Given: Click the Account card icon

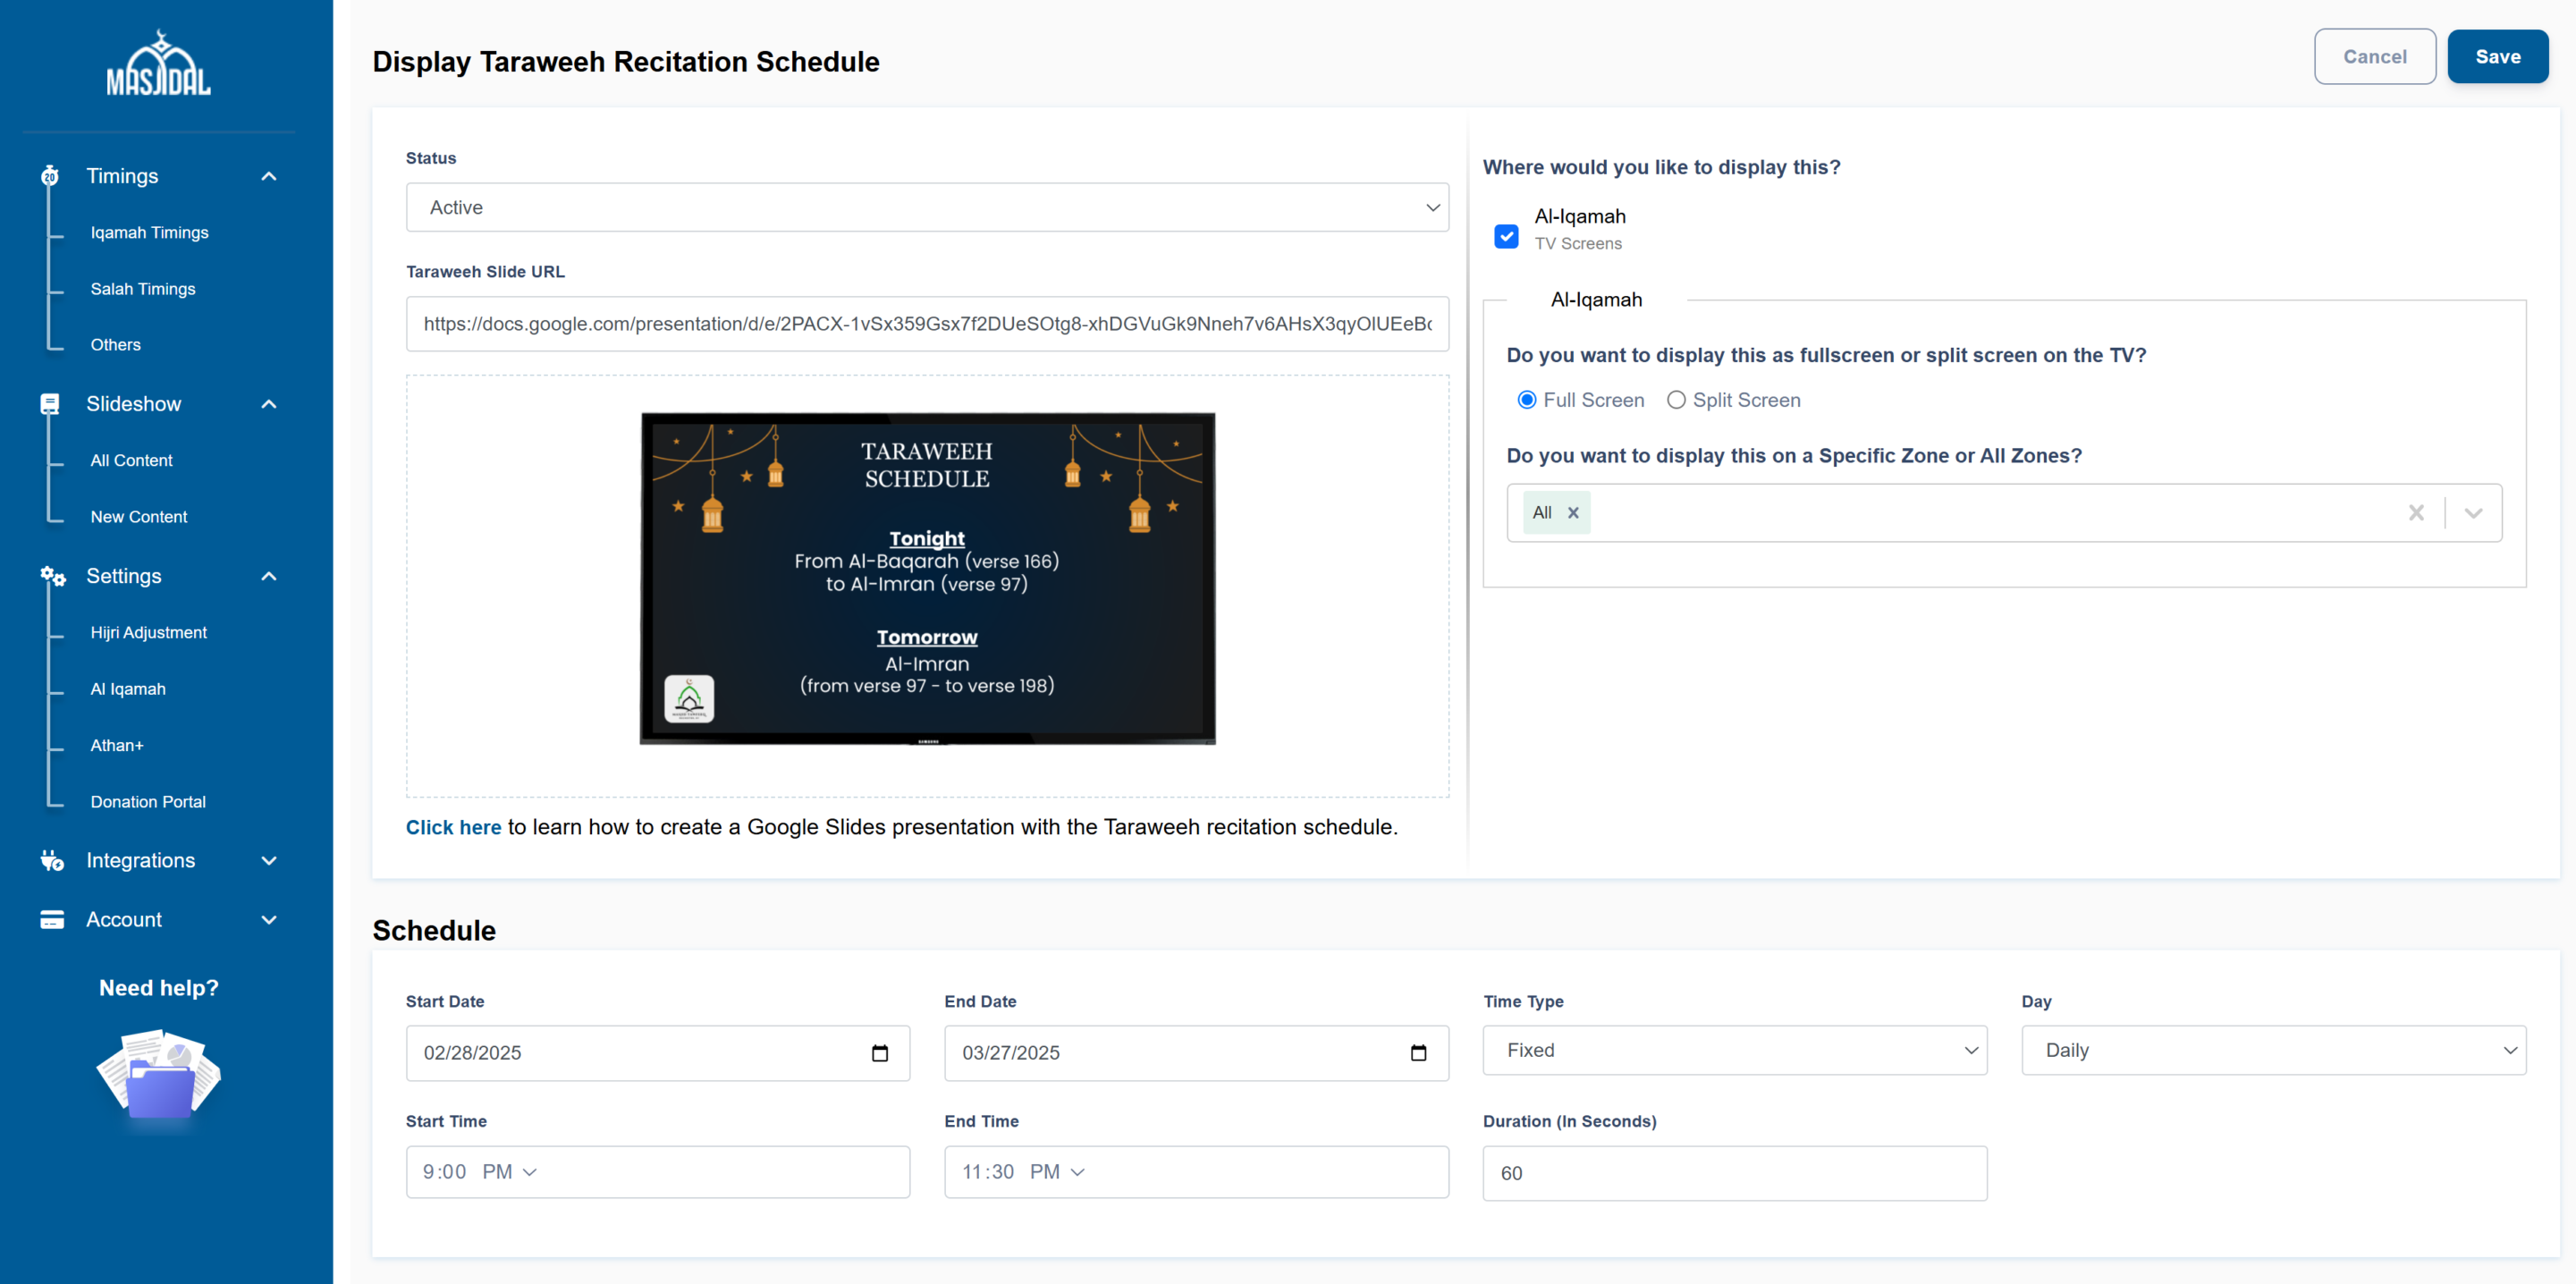Looking at the screenshot, I should click(52, 919).
